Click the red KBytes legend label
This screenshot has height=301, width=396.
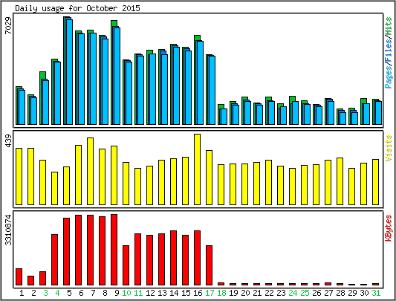(389, 228)
